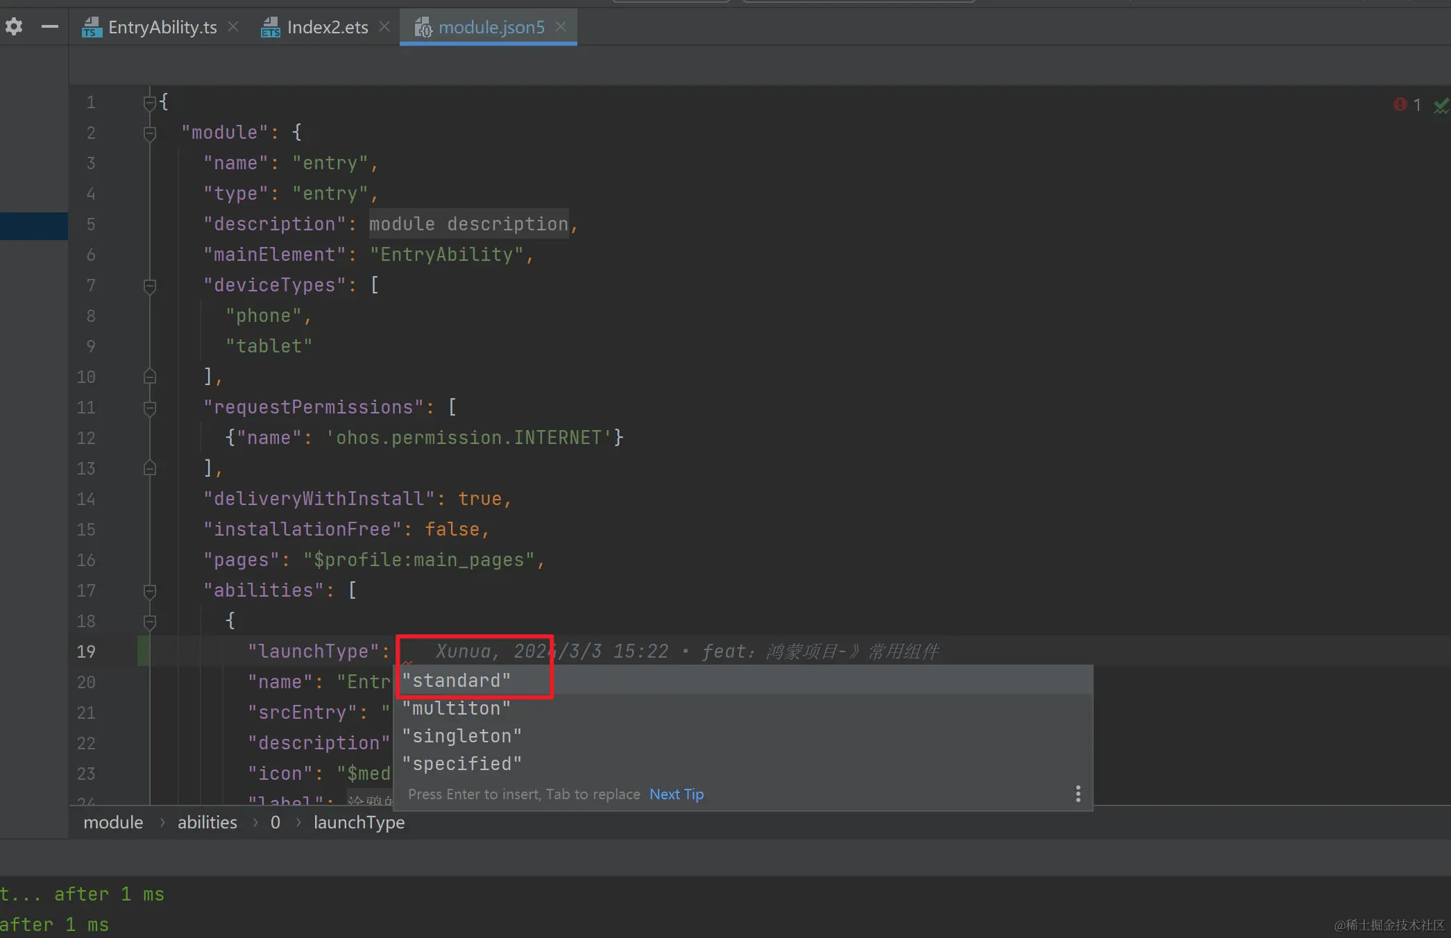The image size is (1451, 938).
Task: Hide the tool window via the minus icon
Action: coord(49,27)
